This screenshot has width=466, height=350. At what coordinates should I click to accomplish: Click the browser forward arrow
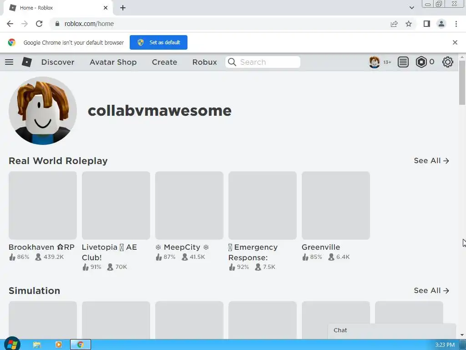click(x=25, y=24)
